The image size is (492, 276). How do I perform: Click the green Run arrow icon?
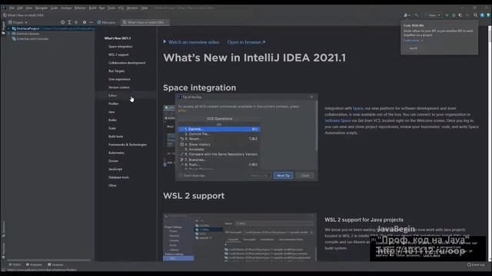pos(447,15)
